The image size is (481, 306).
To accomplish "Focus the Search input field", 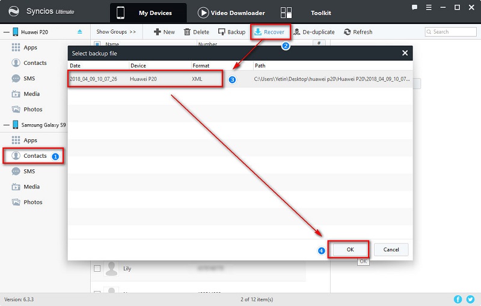I will click(450, 32).
